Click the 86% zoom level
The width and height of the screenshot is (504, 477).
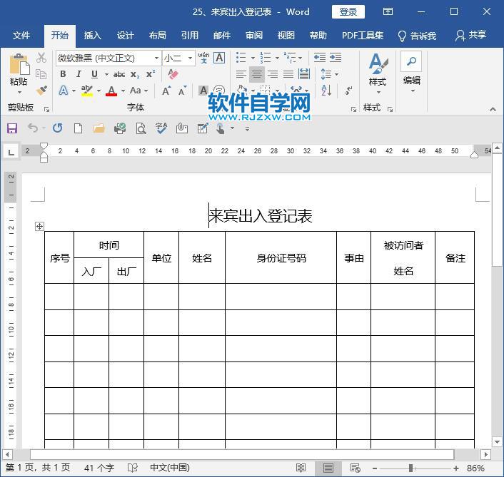(x=475, y=468)
